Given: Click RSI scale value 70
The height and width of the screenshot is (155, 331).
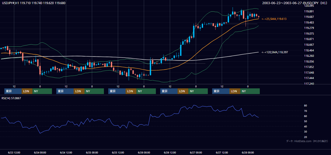Looking at the screenshot, I should [x=306, y=111].
